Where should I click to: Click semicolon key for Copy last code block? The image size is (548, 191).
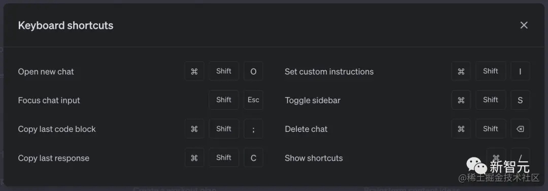253,129
